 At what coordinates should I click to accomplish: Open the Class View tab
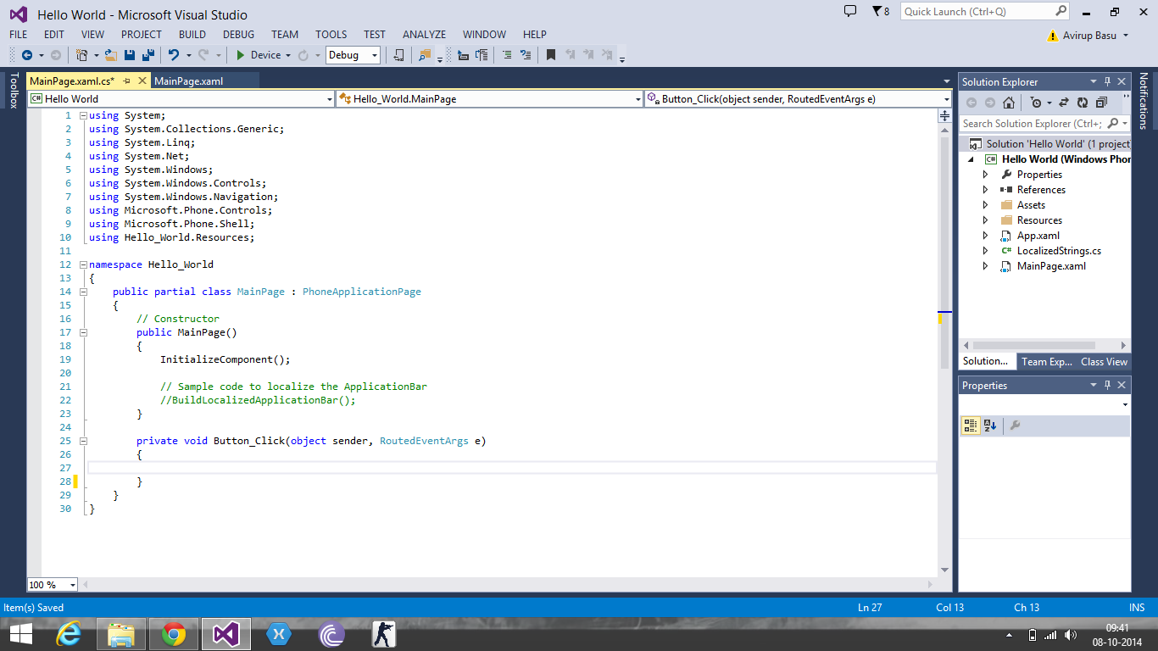[x=1104, y=362]
